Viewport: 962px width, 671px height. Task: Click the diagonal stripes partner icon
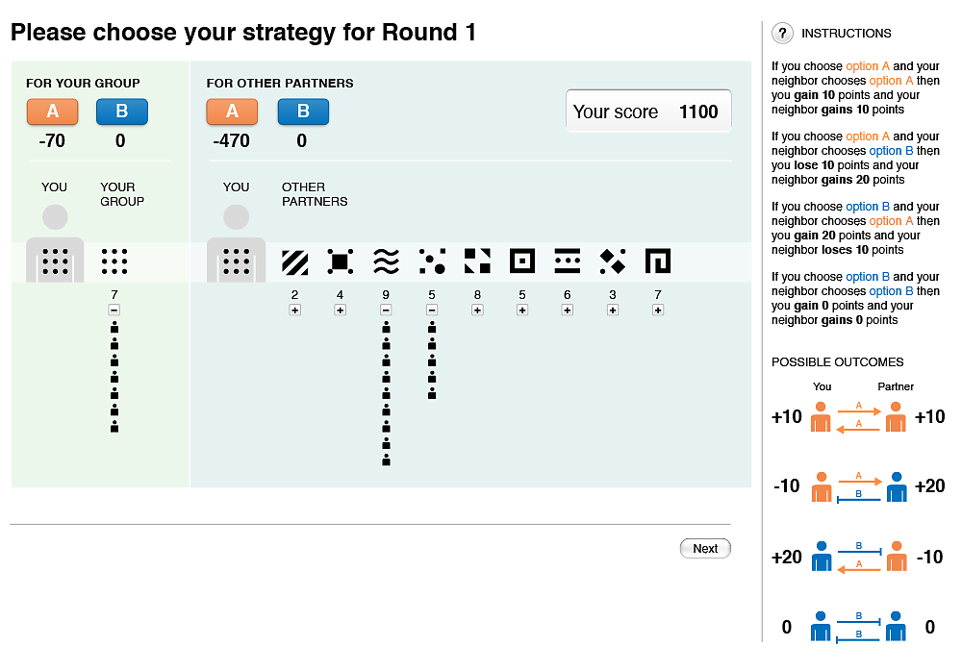294,261
